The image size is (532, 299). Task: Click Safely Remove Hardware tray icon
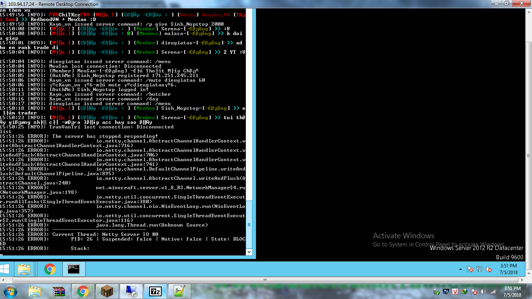[x=437, y=292]
